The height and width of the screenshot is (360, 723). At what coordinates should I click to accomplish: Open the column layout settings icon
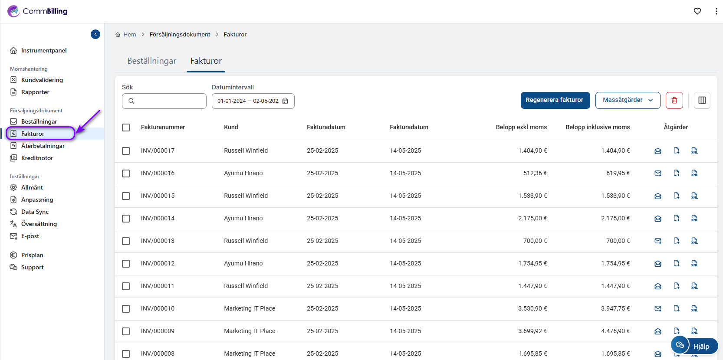(x=702, y=100)
